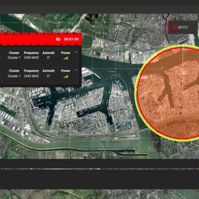Click the 00:01:05 elapsed timer
This screenshot has width=199, height=199.
click(x=71, y=39)
